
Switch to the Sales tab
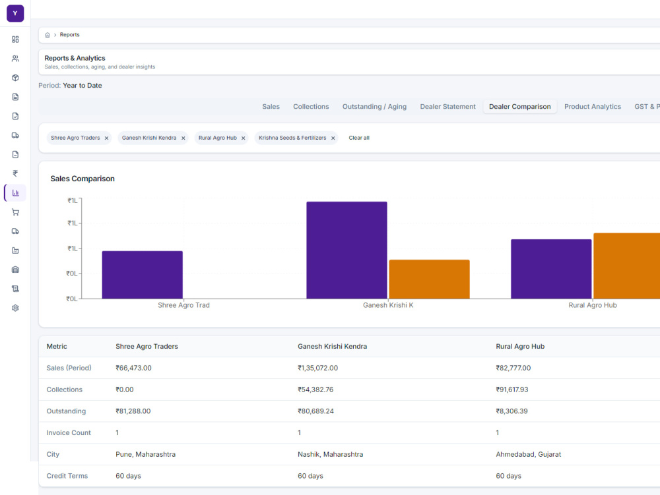tap(271, 107)
